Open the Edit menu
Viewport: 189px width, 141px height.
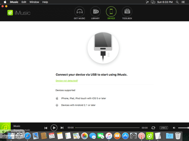(24, 2)
